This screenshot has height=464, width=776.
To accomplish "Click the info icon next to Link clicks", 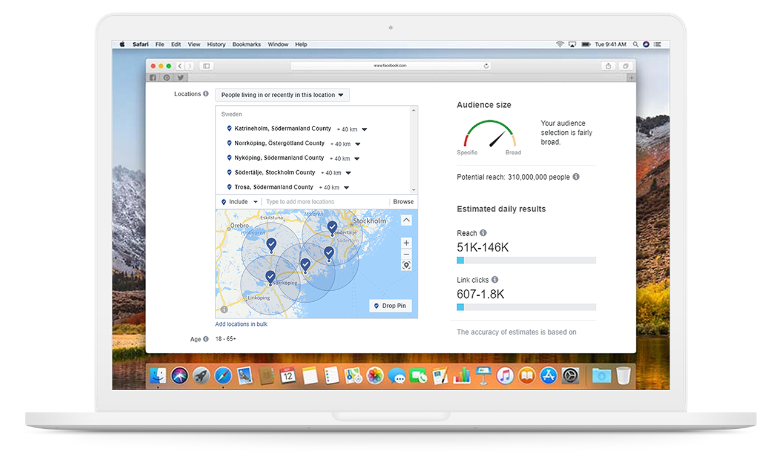I will click(495, 279).
